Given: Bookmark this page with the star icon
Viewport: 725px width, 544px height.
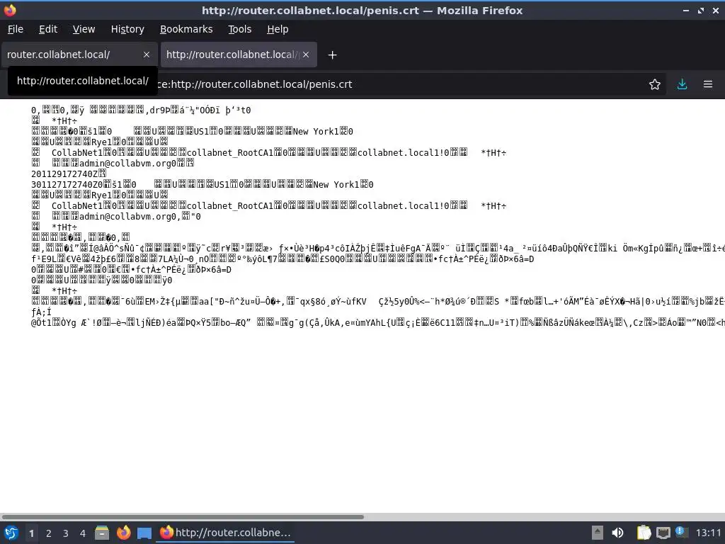Looking at the screenshot, I should click(655, 84).
